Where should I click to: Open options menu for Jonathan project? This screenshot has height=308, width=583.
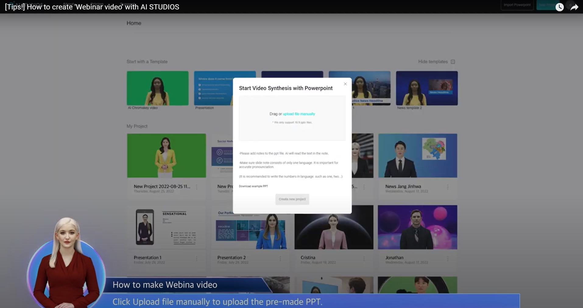pyautogui.click(x=447, y=259)
